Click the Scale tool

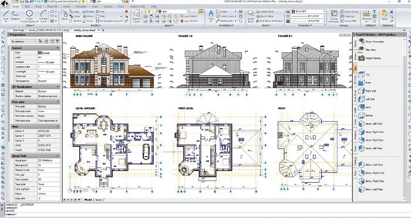(x=87, y=21)
